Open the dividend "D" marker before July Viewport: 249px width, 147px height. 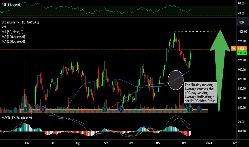click(43, 109)
